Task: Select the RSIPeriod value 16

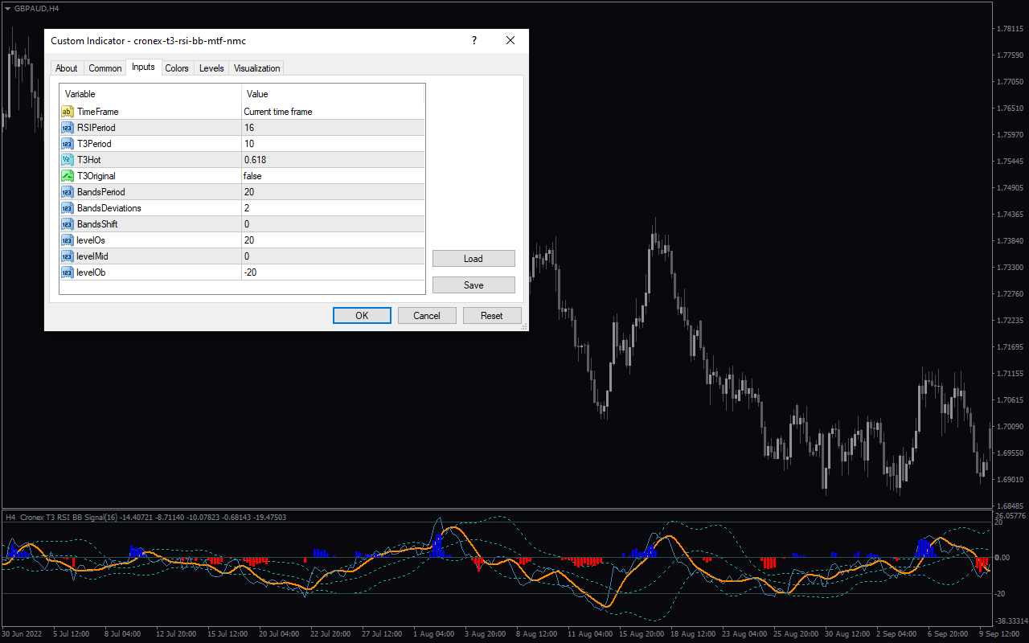Action: 249,128
